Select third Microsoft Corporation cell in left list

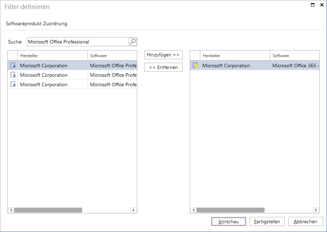tap(53, 84)
